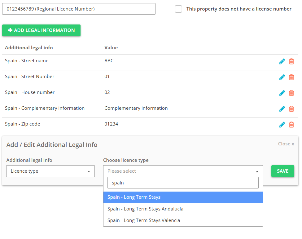Delete the Spain - House number entry
Viewport: 302px width, 239px height.
tap(291, 93)
